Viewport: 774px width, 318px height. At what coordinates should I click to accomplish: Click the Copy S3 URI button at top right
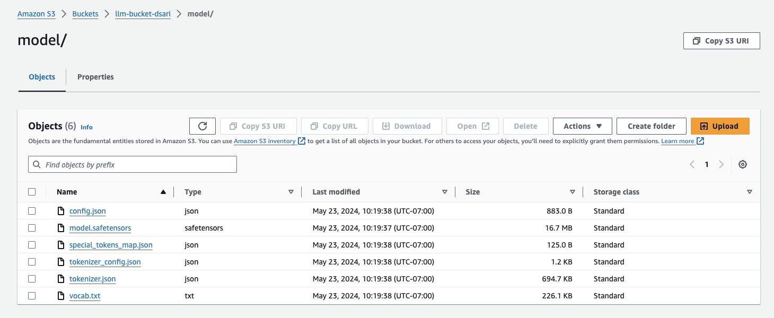point(722,41)
